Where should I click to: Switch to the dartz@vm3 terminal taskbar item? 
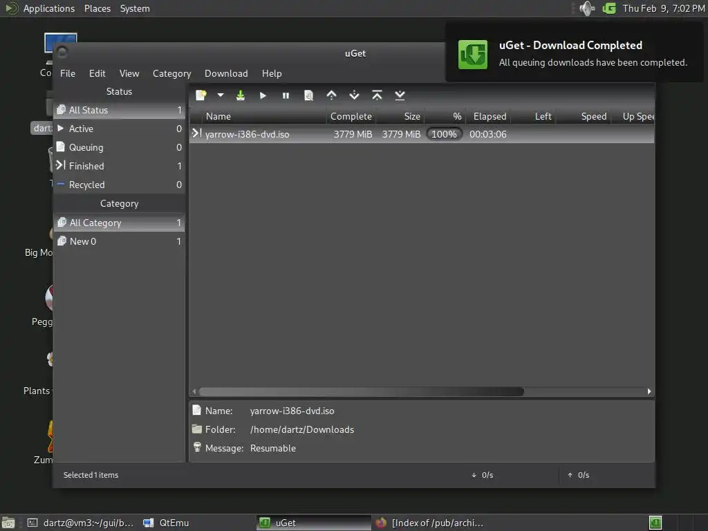(x=80, y=523)
